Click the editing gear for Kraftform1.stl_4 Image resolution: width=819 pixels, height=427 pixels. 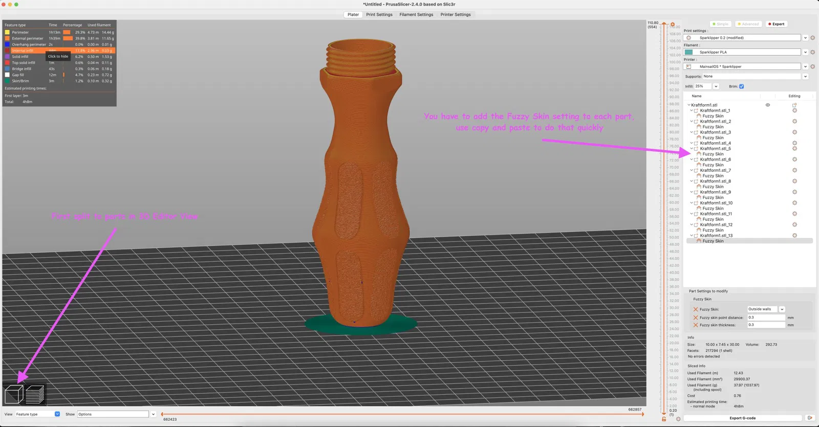point(794,143)
